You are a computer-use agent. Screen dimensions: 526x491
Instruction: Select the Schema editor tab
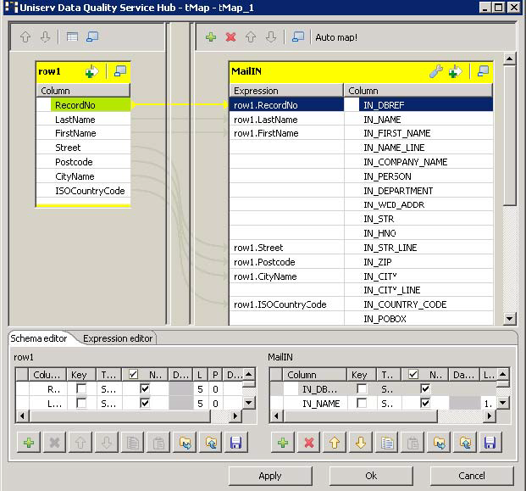(x=38, y=338)
